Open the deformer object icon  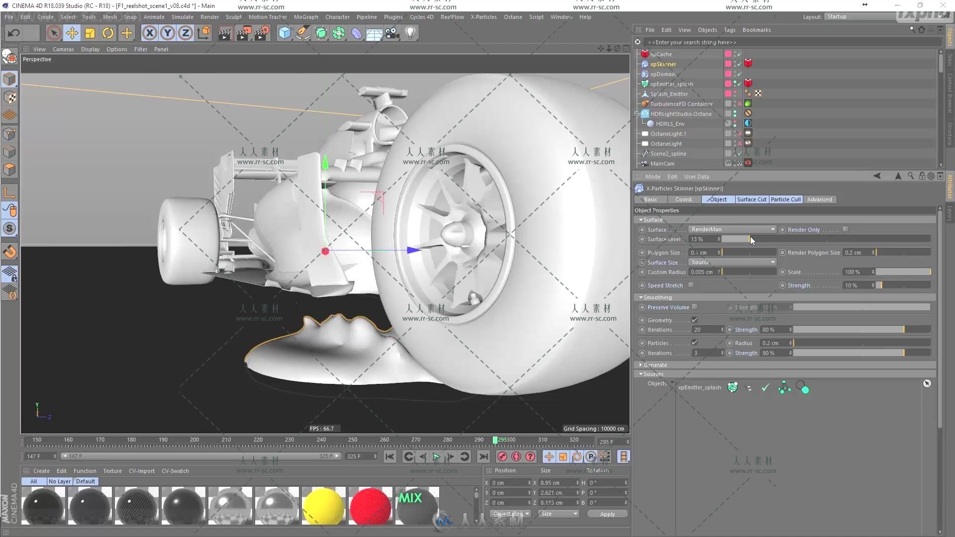(x=357, y=33)
